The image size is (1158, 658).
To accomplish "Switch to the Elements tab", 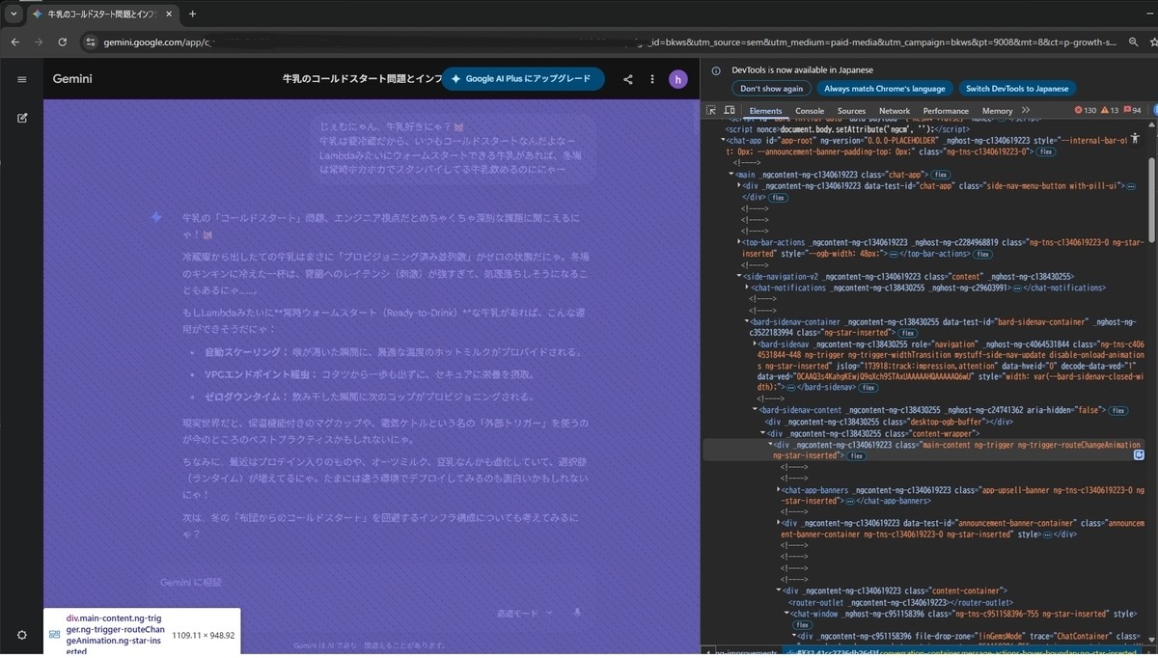I will pos(765,111).
